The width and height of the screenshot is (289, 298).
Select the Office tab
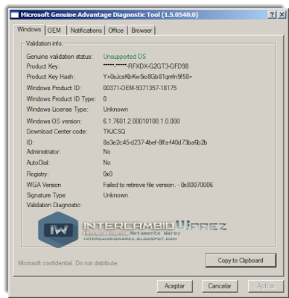coord(116,31)
